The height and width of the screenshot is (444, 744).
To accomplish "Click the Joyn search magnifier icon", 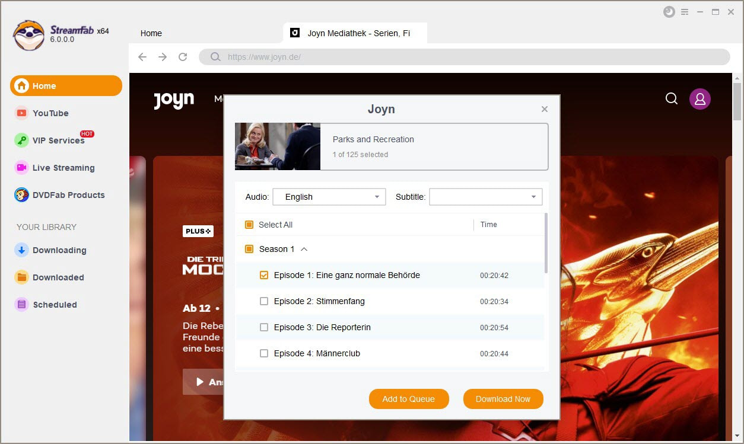I will [672, 98].
